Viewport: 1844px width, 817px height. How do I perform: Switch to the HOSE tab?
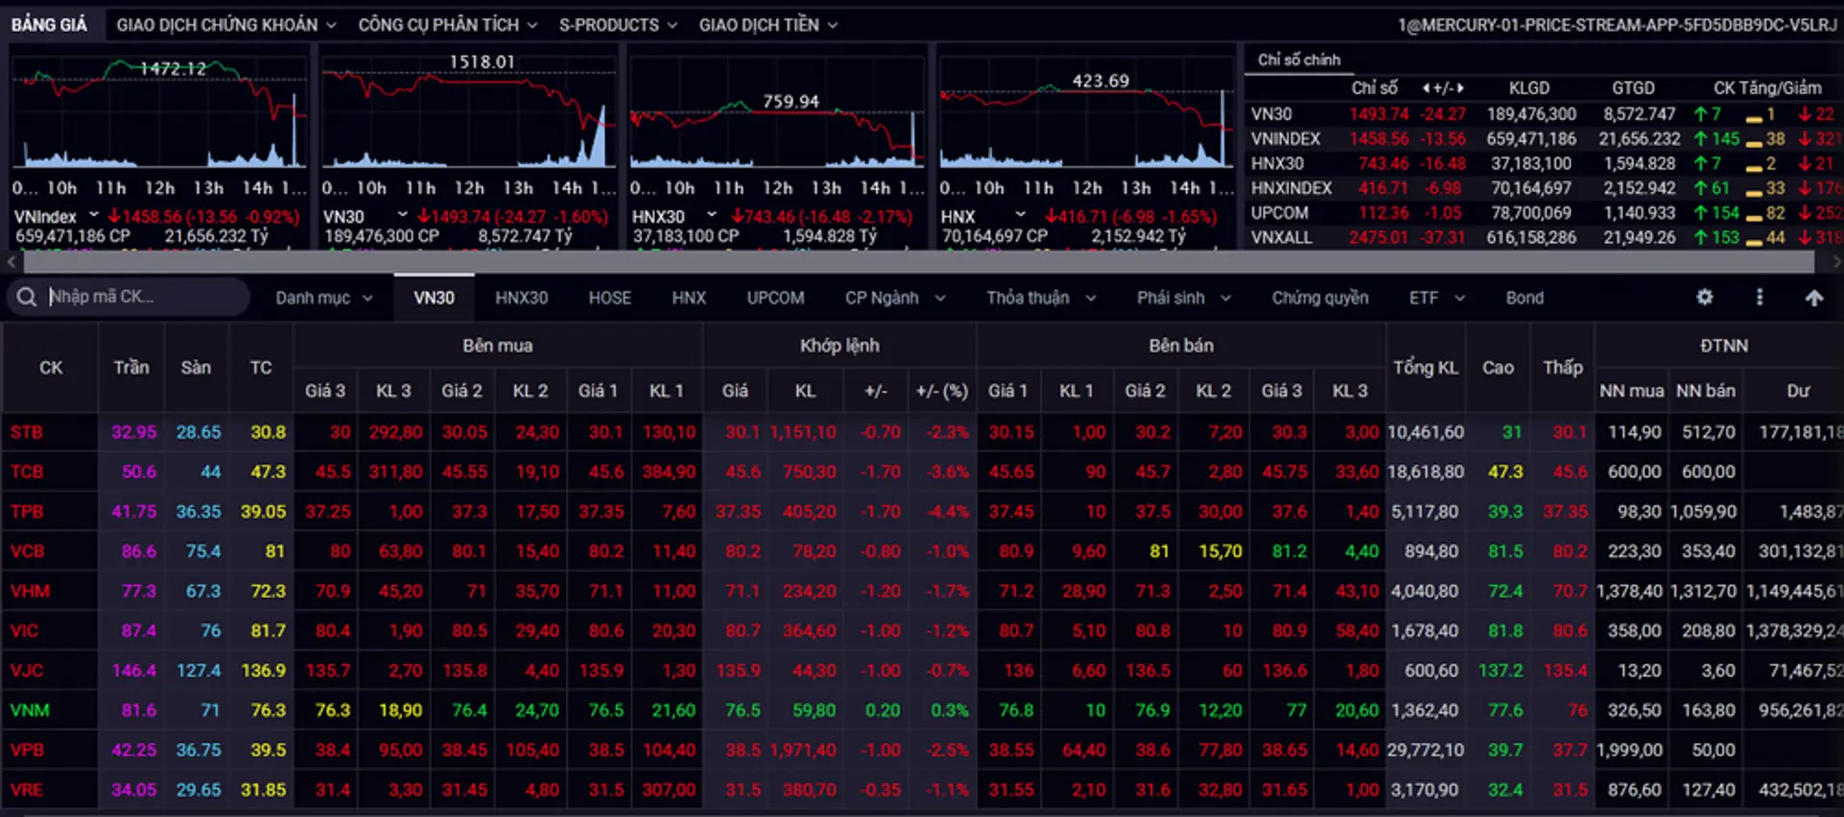pos(610,299)
